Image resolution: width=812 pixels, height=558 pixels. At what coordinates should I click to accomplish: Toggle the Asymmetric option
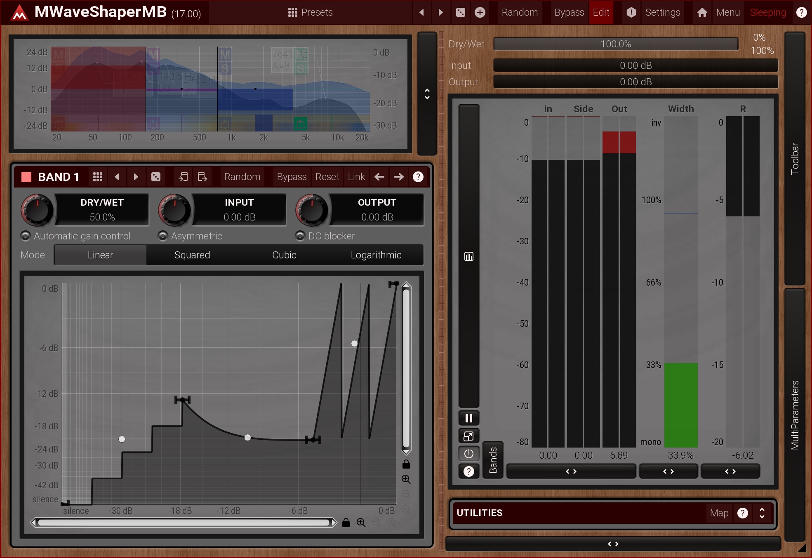click(163, 236)
